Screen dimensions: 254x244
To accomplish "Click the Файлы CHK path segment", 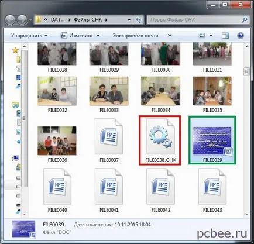I will tap(88, 20).
